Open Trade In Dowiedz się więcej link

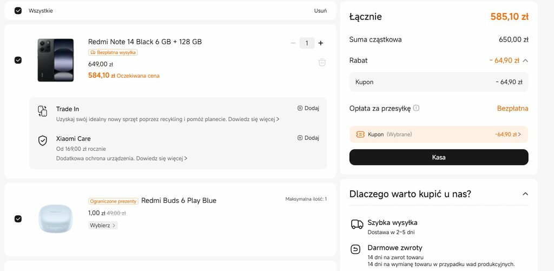pos(254,120)
